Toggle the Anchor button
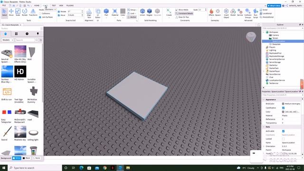Screen dimensions: 304x171 pyautogui.click(x=132, y=17)
